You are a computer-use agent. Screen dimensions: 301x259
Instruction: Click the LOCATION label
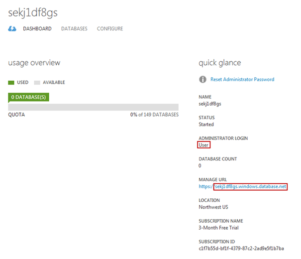pyautogui.click(x=209, y=200)
